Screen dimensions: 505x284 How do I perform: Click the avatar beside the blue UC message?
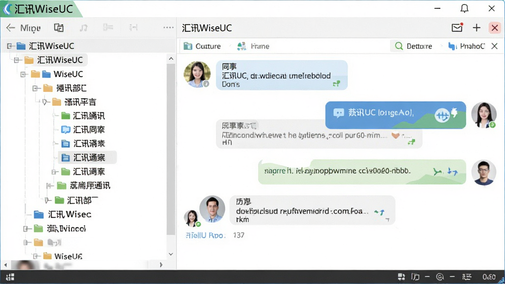coord(483,115)
